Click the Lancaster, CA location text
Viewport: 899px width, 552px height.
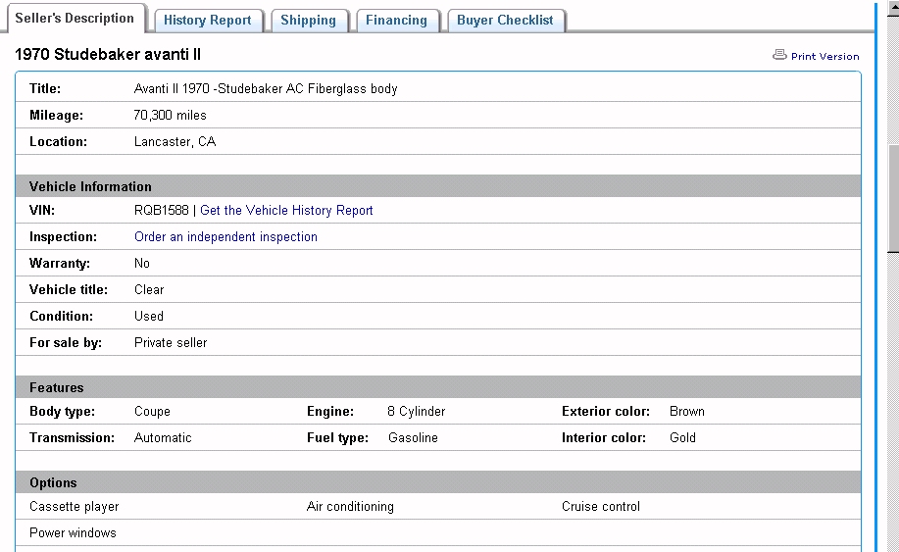pos(175,142)
